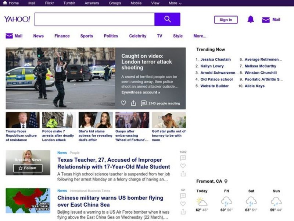Click the Home icon in top bar
Screen dimensions: 294x221
[x=5, y=3]
